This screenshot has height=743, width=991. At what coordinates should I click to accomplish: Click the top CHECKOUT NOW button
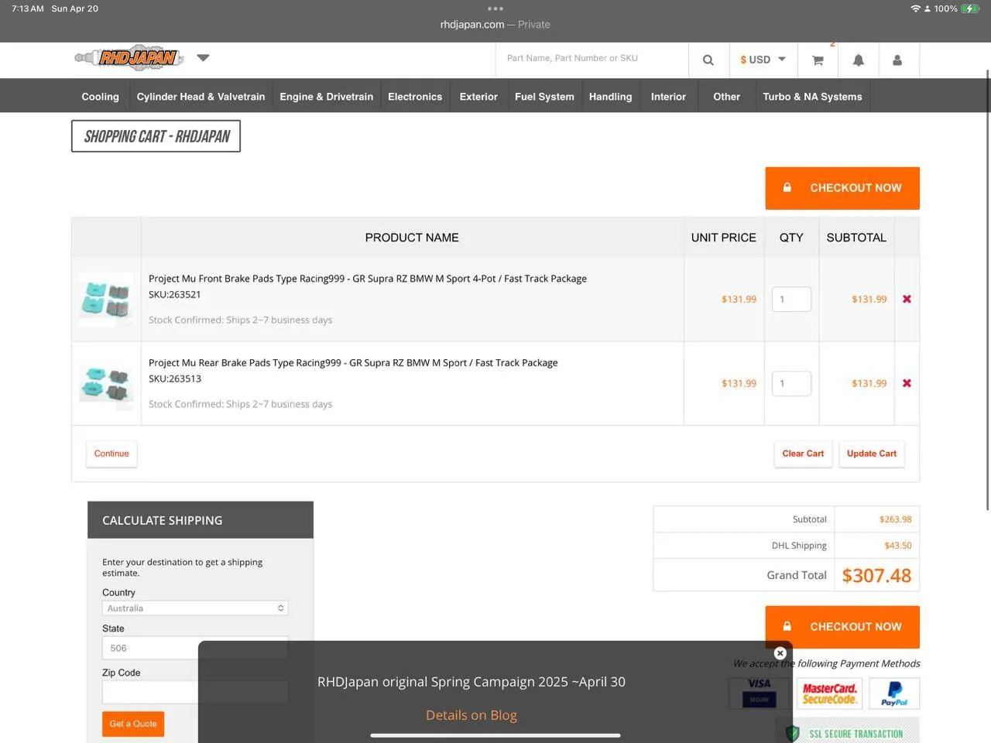click(x=842, y=188)
